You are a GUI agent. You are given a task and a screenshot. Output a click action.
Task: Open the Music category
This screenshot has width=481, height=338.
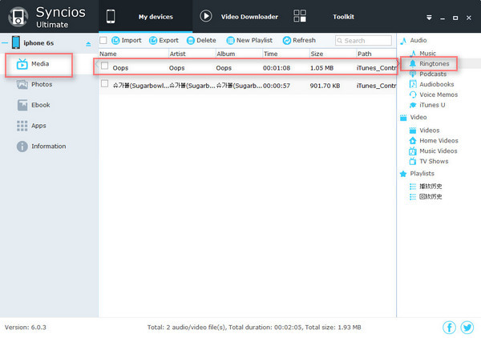coord(422,54)
